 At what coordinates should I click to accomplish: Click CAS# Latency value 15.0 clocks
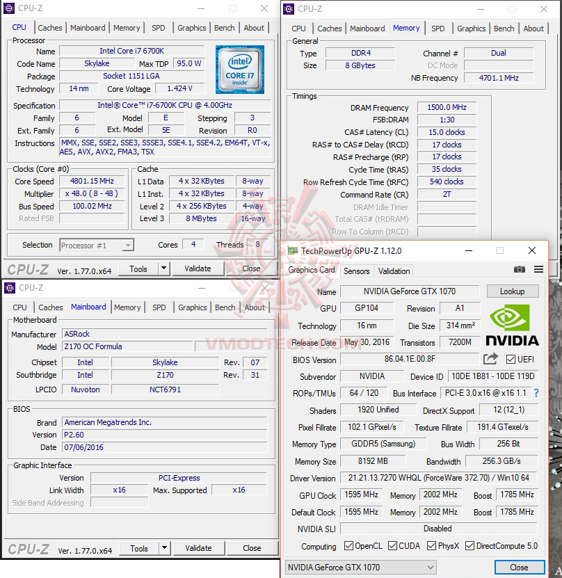point(447,132)
